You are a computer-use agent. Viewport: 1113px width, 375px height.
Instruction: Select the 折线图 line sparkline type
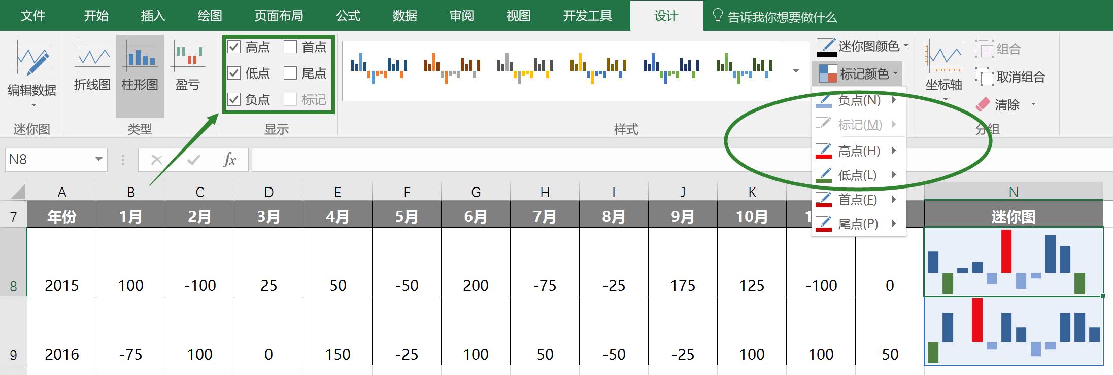[92, 66]
